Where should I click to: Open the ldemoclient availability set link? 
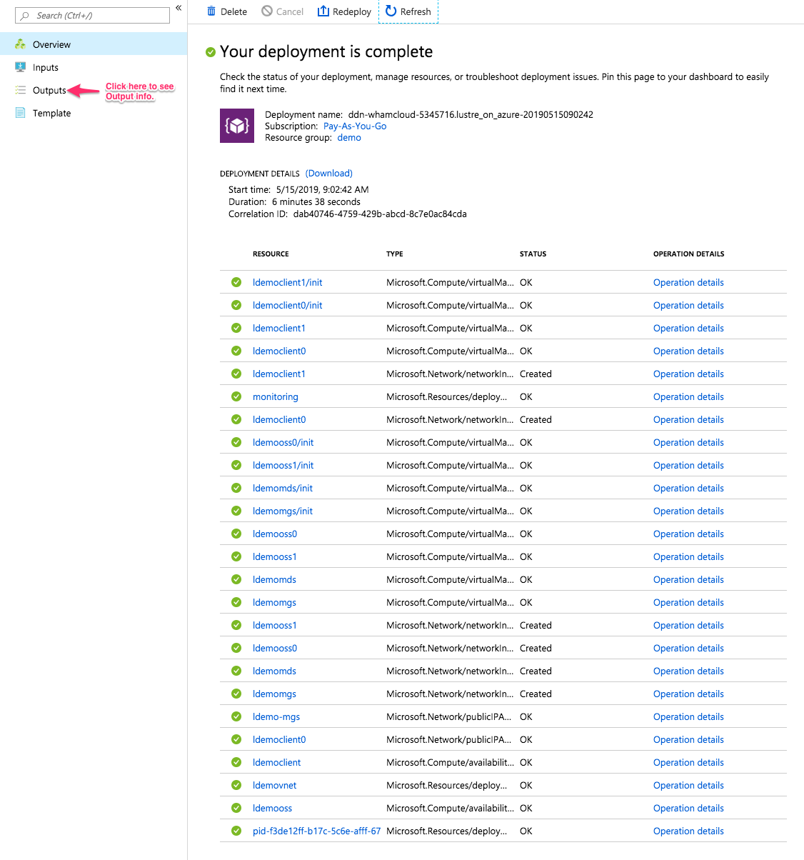(x=276, y=762)
